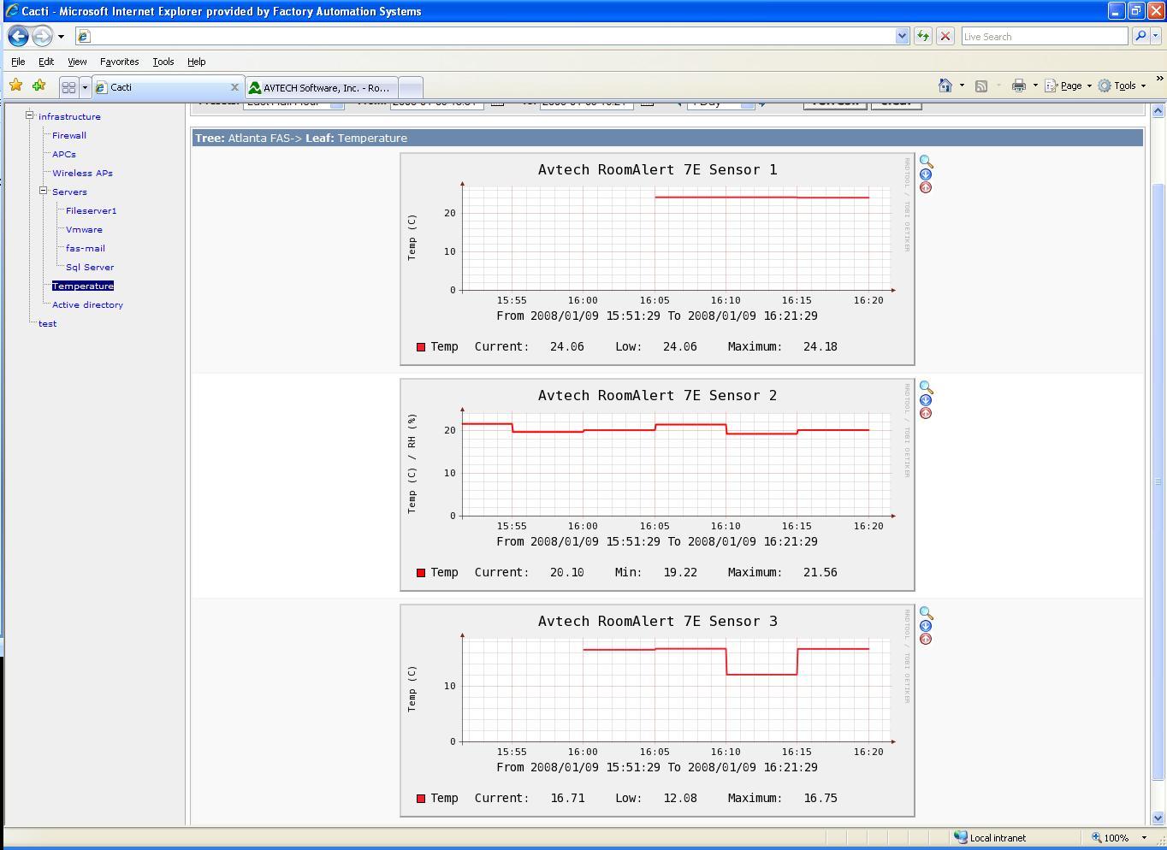Open search provider options dropdown
Screen dimensions: 1167x850
pos(1156,36)
